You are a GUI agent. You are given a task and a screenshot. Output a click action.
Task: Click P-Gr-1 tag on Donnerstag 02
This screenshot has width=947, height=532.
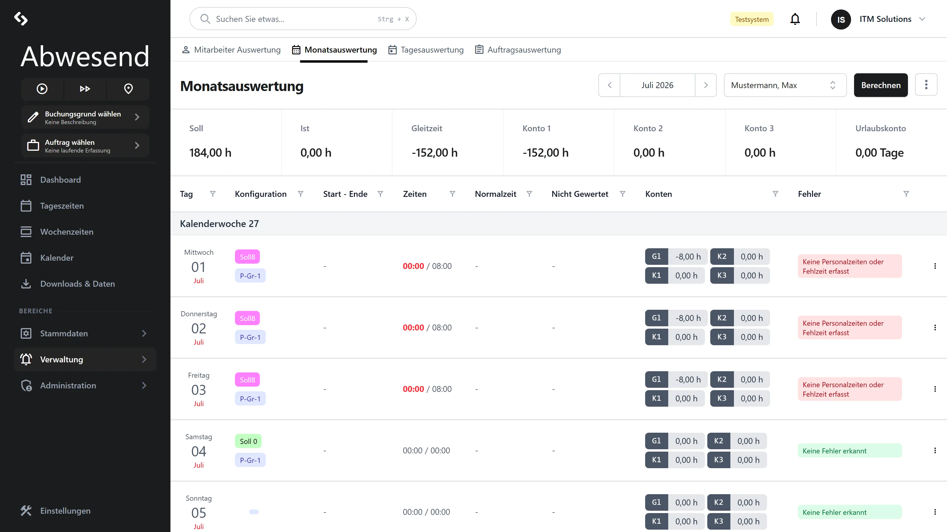coord(250,337)
